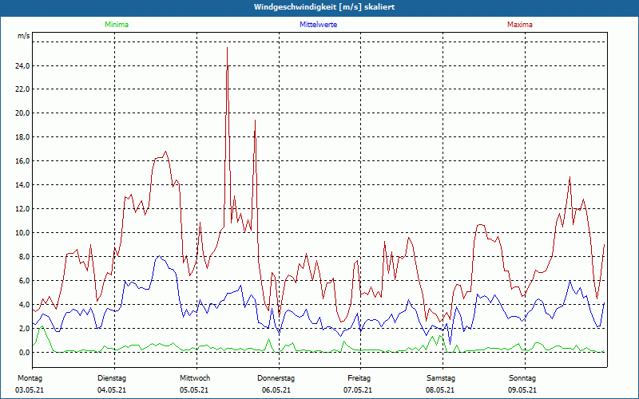Click the date 09.05.21
This screenshot has height=399, width=639.
coord(522,390)
